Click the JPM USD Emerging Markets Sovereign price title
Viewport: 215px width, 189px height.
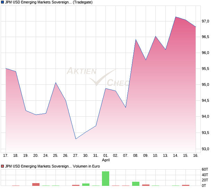click(x=38, y=3)
